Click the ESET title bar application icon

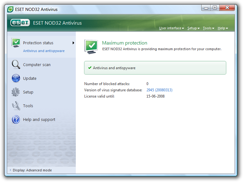[x=10, y=9]
